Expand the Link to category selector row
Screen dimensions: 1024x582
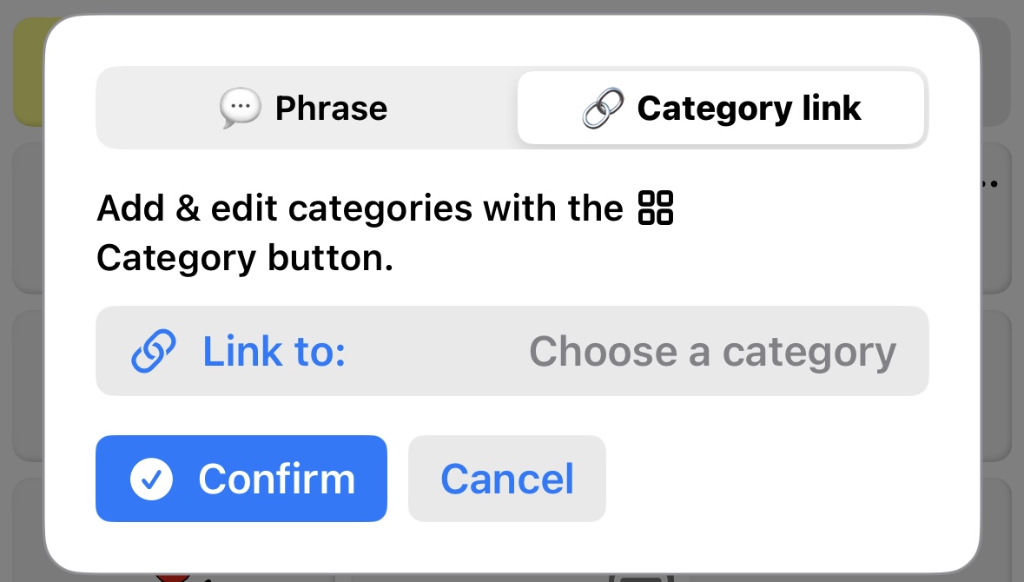click(x=512, y=351)
